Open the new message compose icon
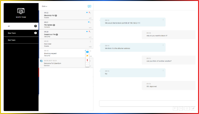Viewport: 199px width, 114px height. (x=89, y=6)
